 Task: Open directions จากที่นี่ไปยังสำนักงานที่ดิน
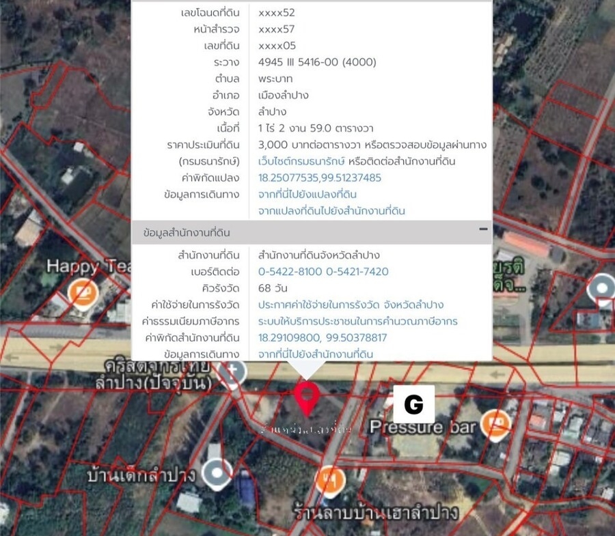click(x=315, y=354)
